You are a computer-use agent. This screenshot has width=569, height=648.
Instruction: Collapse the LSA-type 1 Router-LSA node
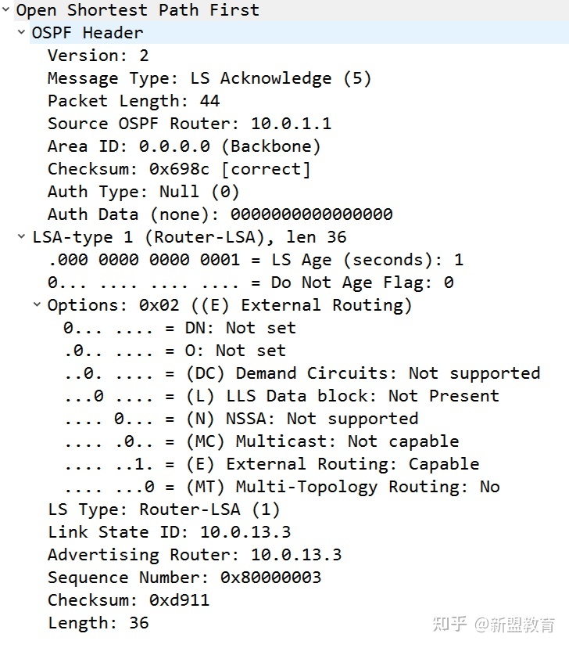(x=21, y=236)
